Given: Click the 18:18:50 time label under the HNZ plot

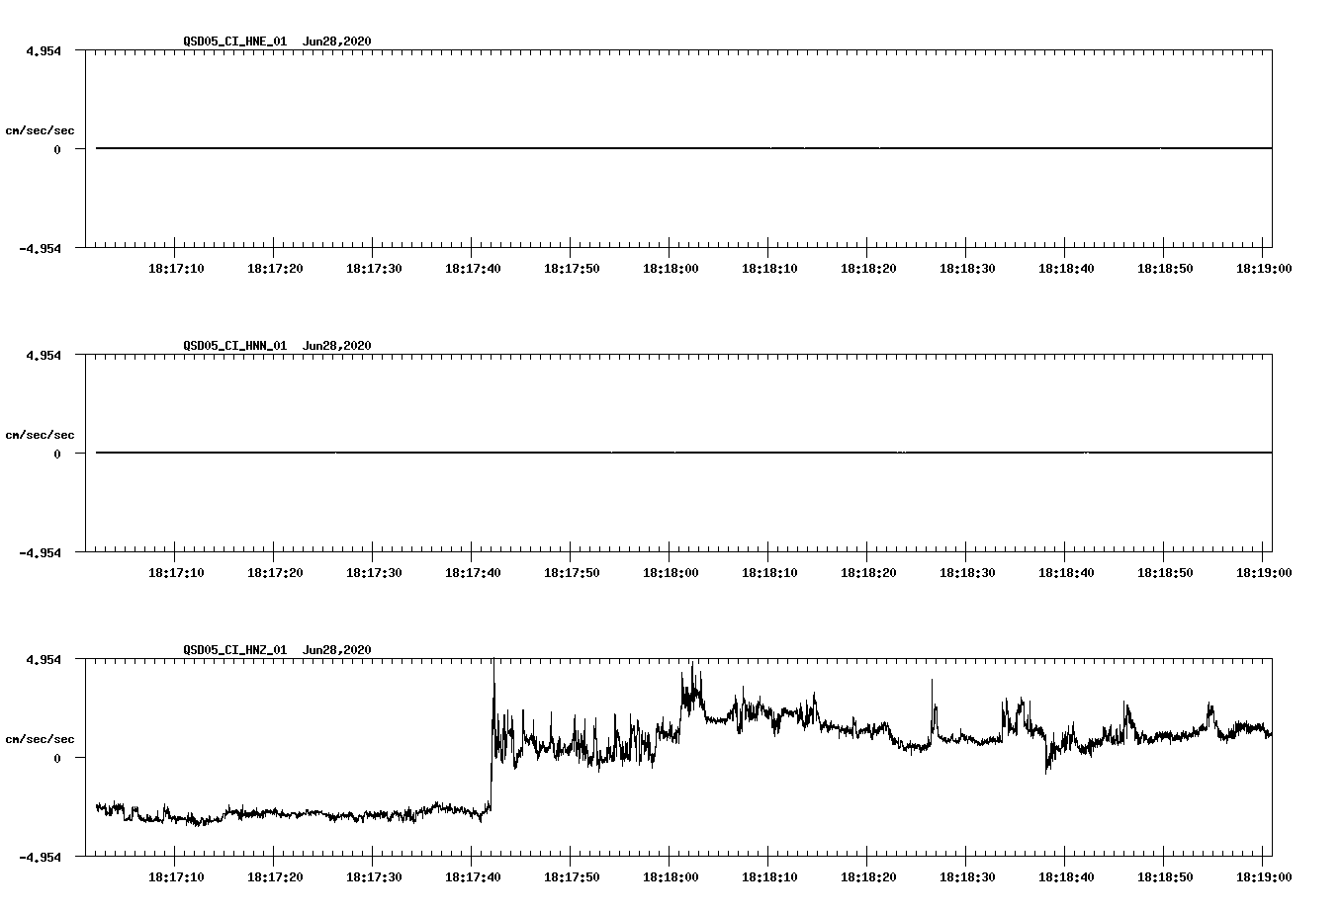Looking at the screenshot, I should click(x=1165, y=876).
